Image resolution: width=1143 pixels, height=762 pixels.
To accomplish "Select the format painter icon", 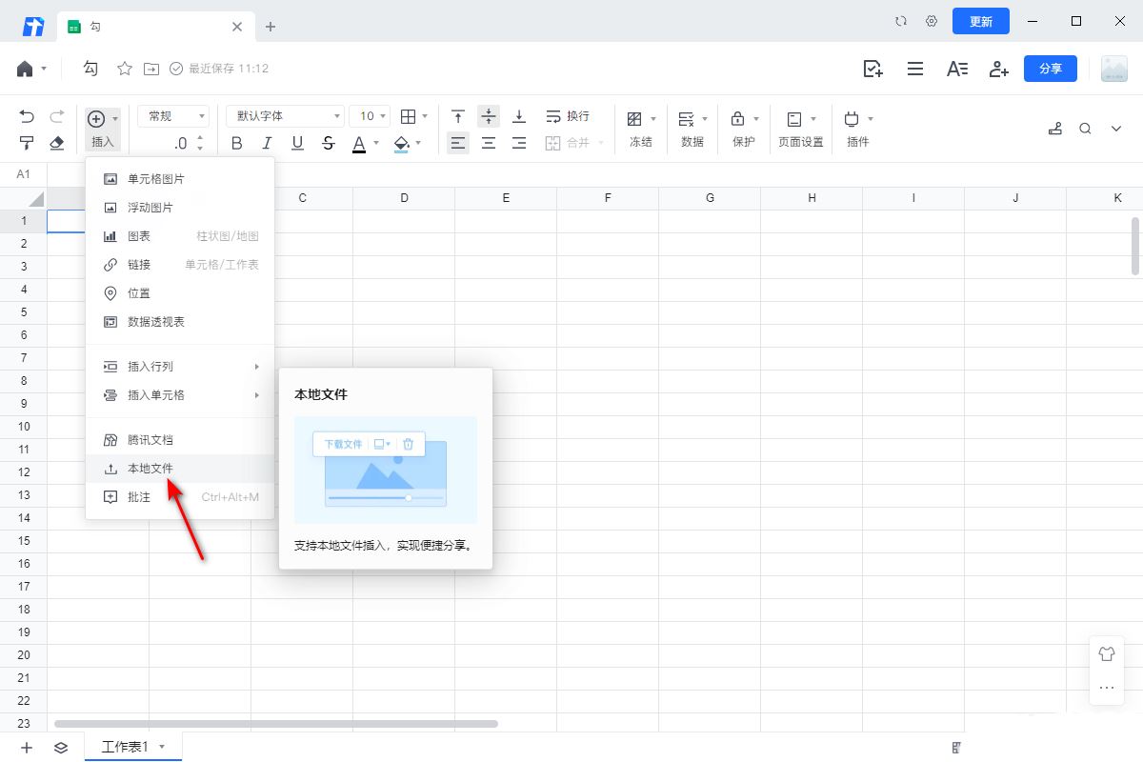I will coord(27,143).
